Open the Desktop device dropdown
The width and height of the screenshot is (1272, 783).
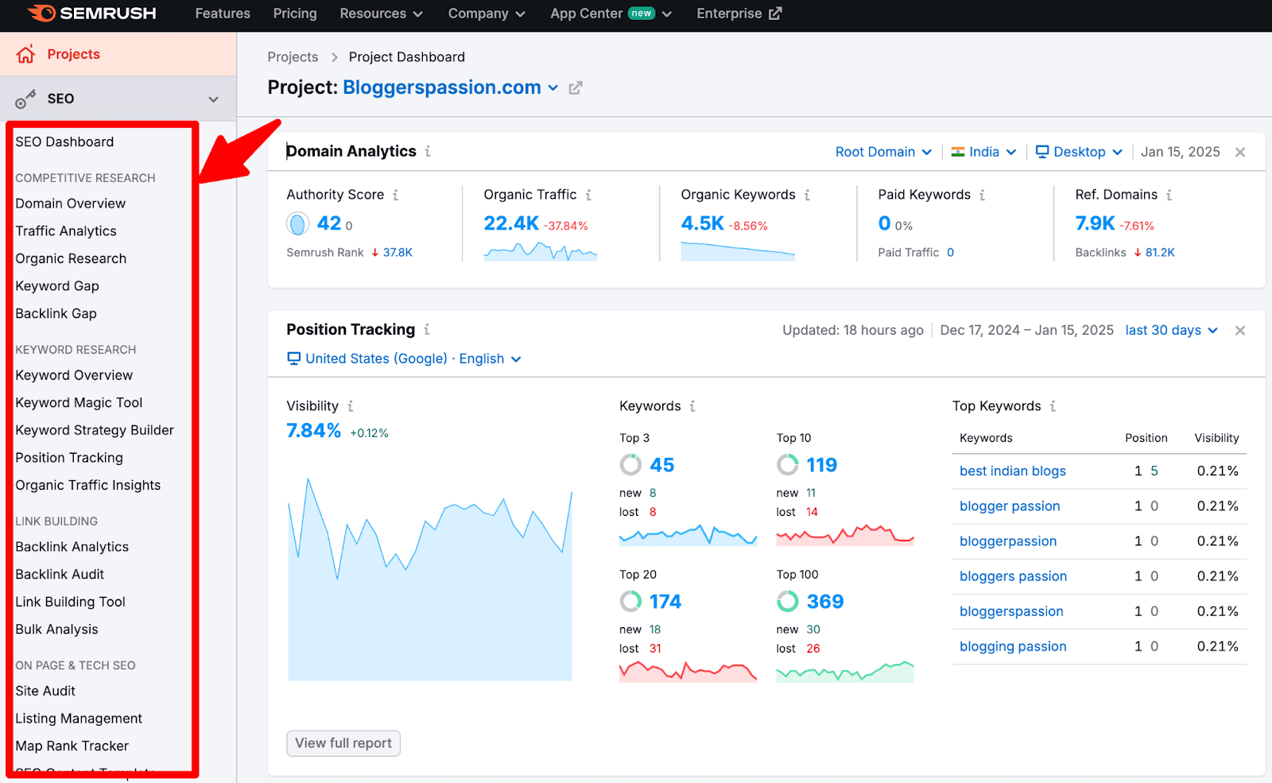[x=1080, y=152]
